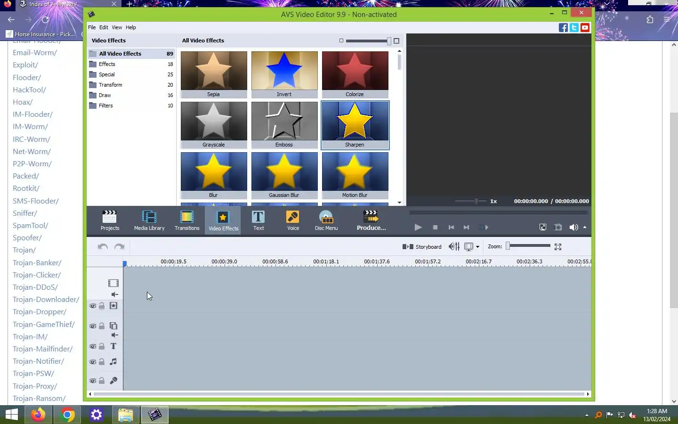Open Trojan-Banker/ link in browser window
The image size is (678, 424).
point(37,262)
